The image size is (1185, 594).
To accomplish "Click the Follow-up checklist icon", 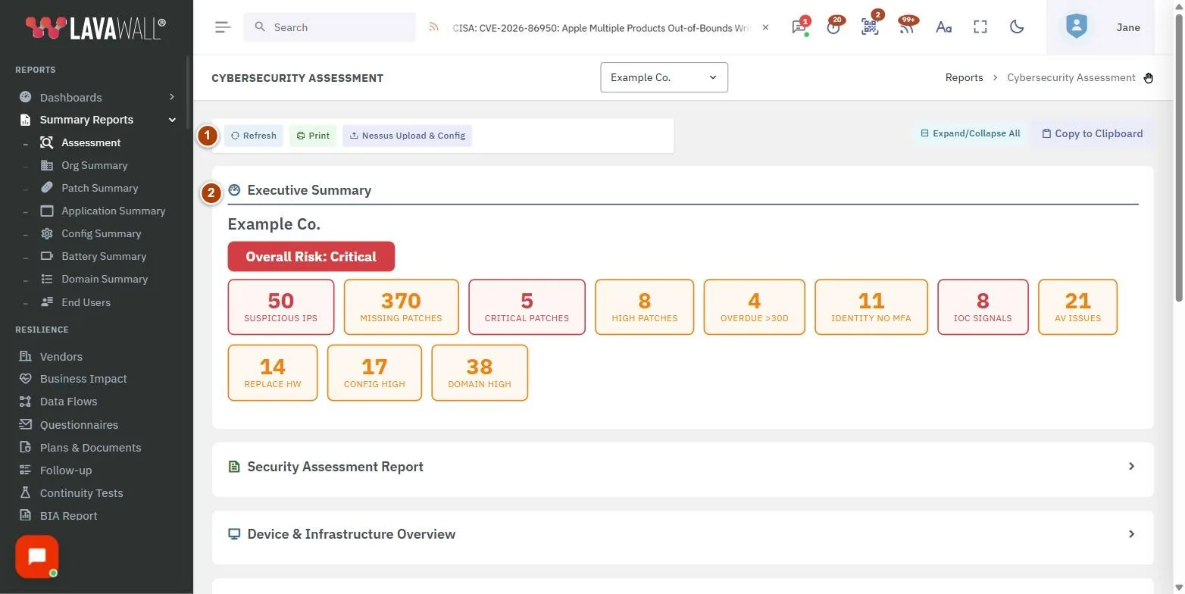I will 26,470.
